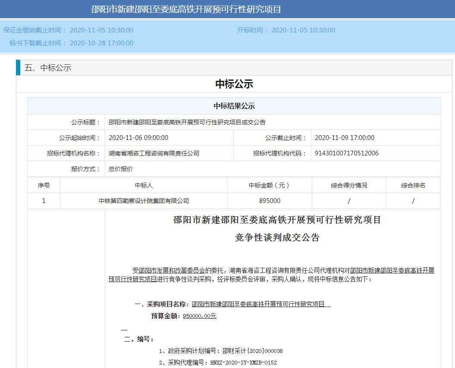Click the 综合排名 column header
The height and width of the screenshot is (368, 455).
point(413,185)
